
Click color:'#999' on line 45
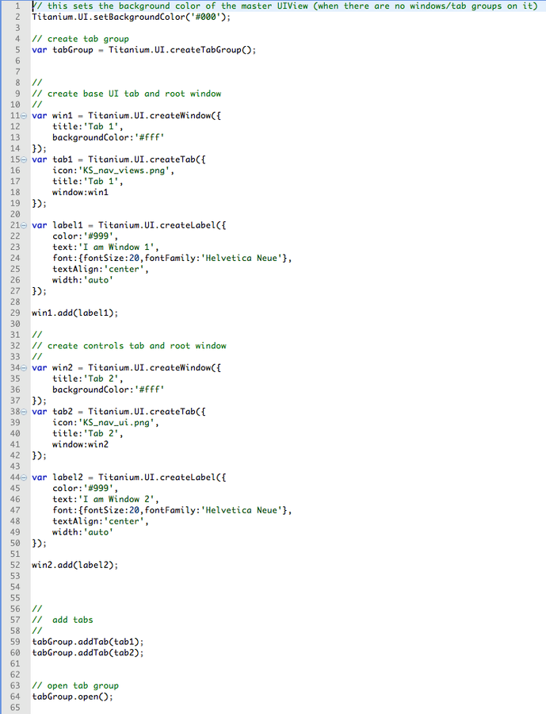[85, 488]
